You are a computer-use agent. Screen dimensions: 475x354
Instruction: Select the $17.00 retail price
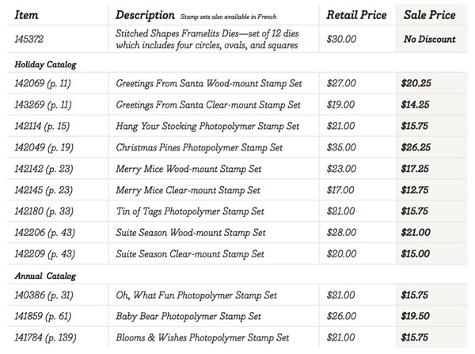(341, 190)
